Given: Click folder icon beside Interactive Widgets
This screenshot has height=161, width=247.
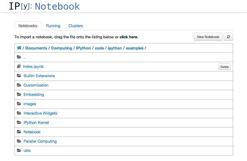Looking at the screenshot, I should point(19,113).
